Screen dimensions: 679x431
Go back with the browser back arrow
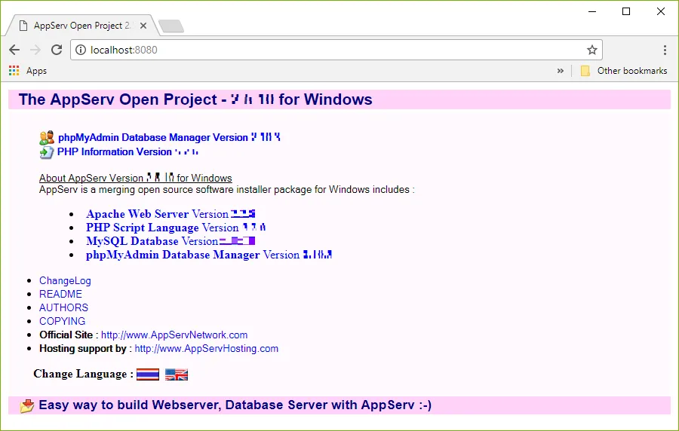click(14, 50)
